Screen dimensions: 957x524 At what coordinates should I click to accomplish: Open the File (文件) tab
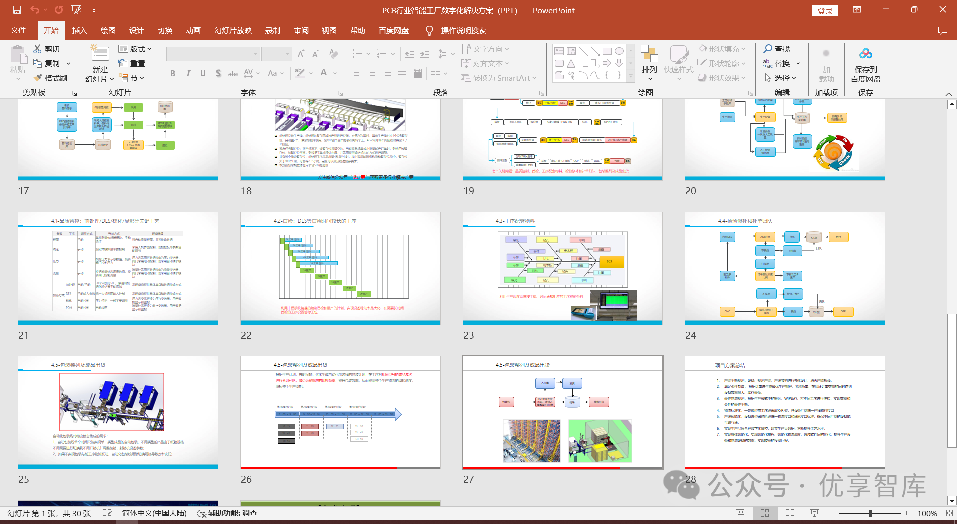coord(18,30)
